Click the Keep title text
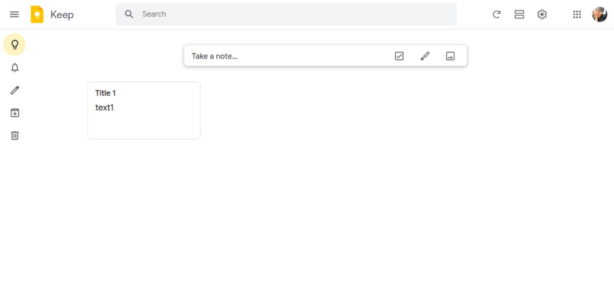The width and height of the screenshot is (614, 308). [62, 15]
